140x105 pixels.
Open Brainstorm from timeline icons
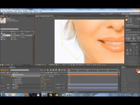point(59,70)
